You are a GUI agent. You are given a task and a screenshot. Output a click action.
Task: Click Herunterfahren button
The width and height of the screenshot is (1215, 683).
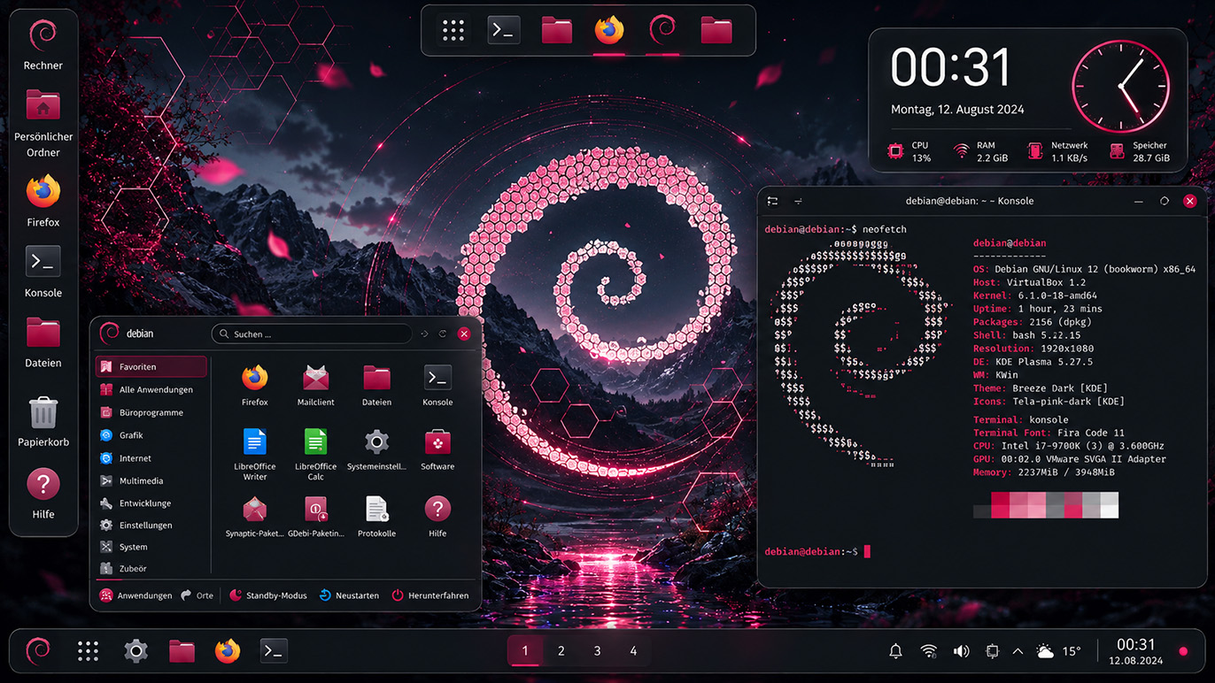tap(430, 595)
